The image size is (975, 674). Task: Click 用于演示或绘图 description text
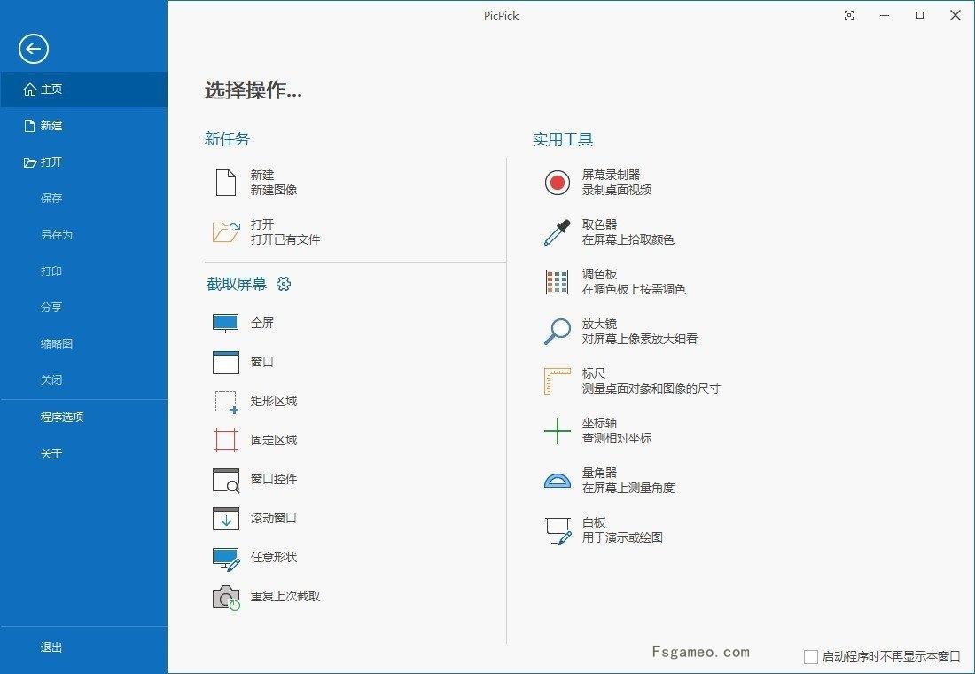622,537
